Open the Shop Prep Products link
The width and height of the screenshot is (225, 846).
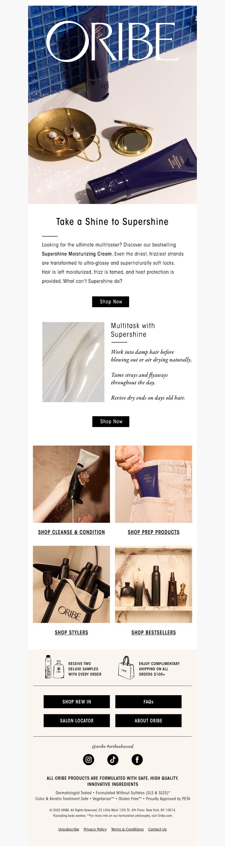pos(154,532)
